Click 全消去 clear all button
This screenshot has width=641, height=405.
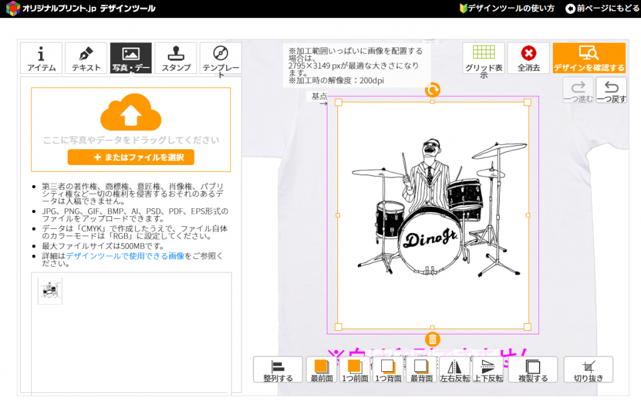coord(528,58)
